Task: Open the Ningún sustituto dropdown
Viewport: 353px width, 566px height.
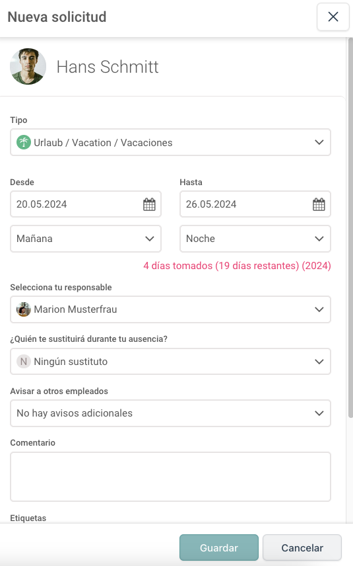Action: tap(170, 361)
